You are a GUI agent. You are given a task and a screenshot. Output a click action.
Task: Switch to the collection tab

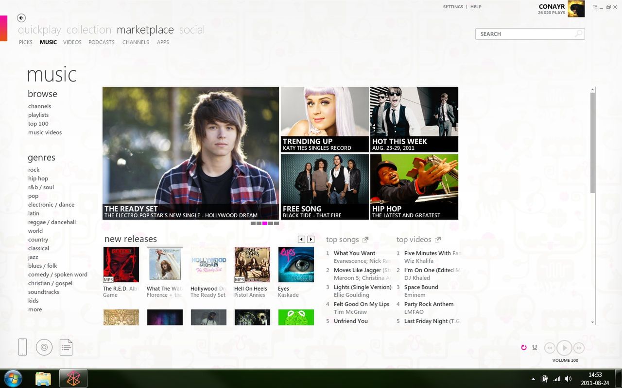(89, 30)
